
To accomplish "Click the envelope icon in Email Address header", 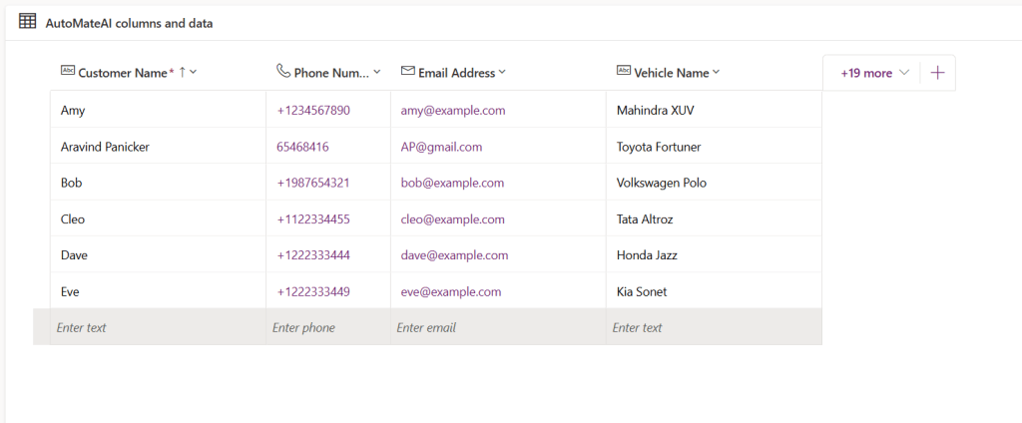I will [x=407, y=72].
